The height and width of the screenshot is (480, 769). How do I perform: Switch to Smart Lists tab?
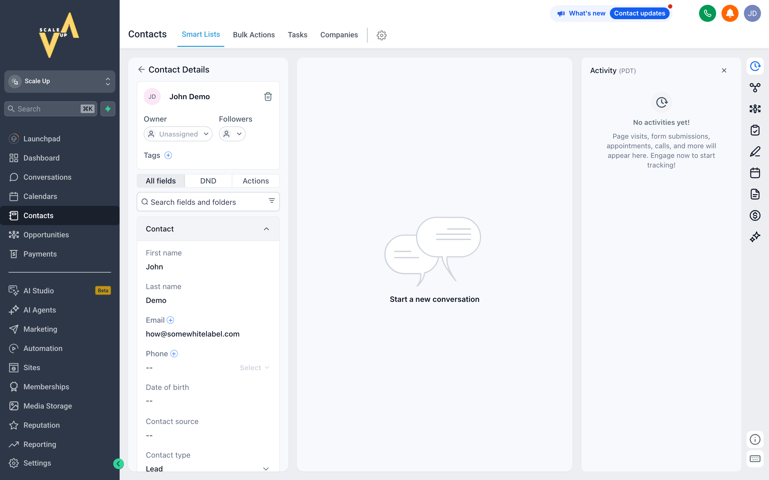click(x=201, y=34)
